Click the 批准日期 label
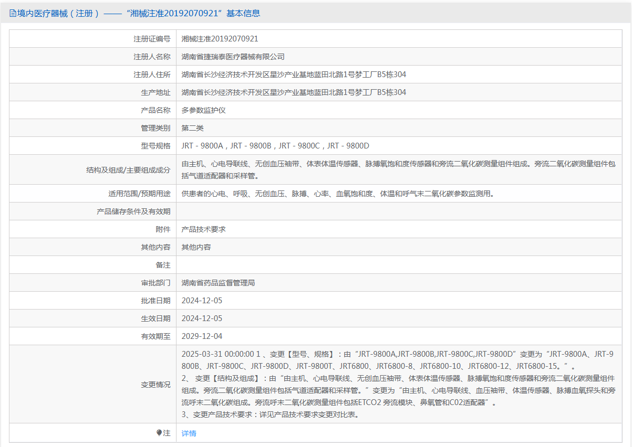The height and width of the screenshot is (447, 632). 156,301
